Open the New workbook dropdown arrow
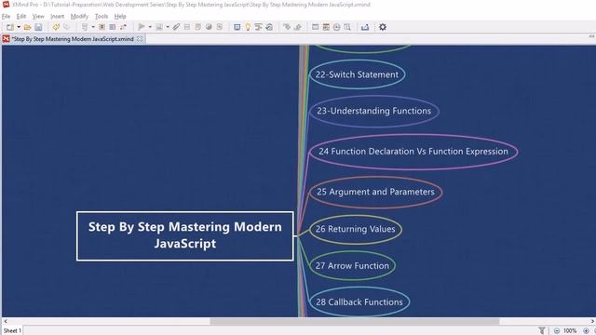The width and height of the screenshot is (596, 335). pyautogui.click(x=19, y=27)
